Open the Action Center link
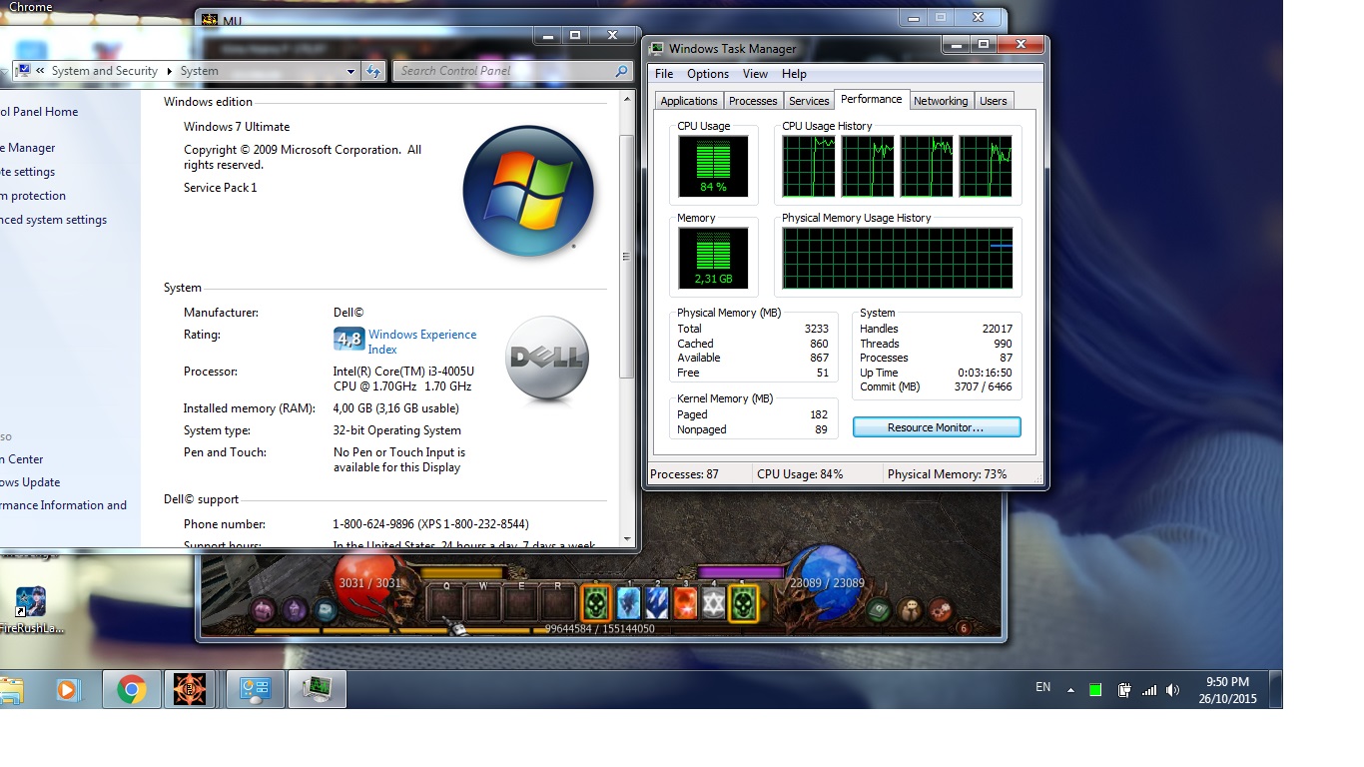This screenshot has height=767, width=1364. [x=22, y=459]
